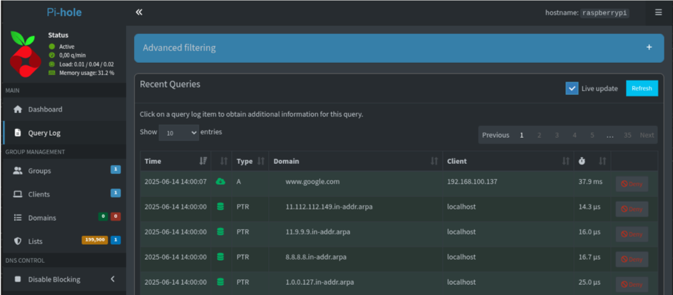Click the Pi-hole raspberry logo

26,54
